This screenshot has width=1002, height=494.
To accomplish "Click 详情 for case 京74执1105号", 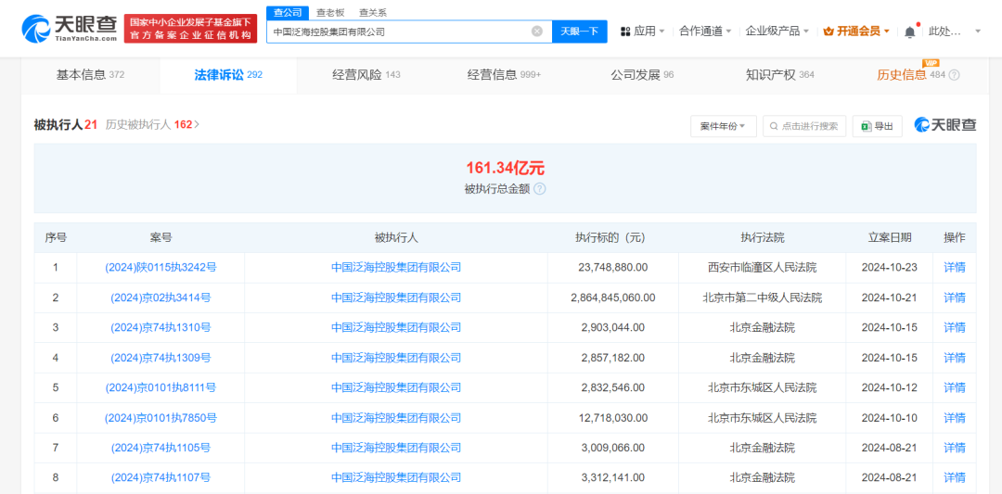I will (x=955, y=448).
